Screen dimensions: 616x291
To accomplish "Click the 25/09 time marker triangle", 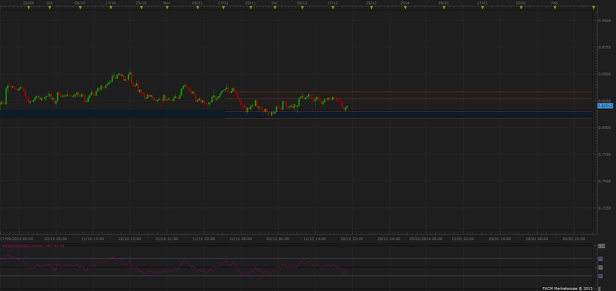I will pyautogui.click(x=29, y=8).
